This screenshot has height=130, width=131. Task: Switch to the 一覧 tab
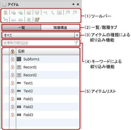[x=22, y=28]
